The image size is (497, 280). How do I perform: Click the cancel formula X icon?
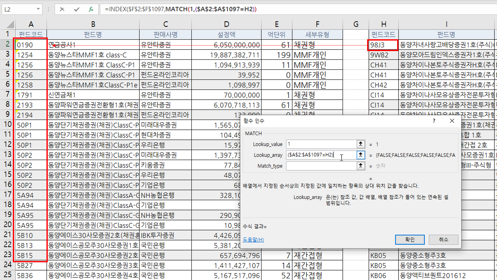coord(62,9)
